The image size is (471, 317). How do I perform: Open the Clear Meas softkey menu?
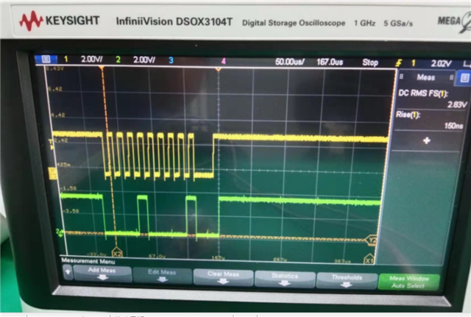[223, 277]
